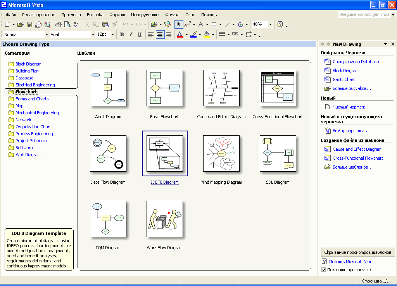Click the Line Weight icon
397x286 pixels.
(222, 34)
